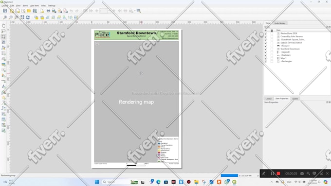
Task: Open the Settings menu
Action: [x=52, y=6]
